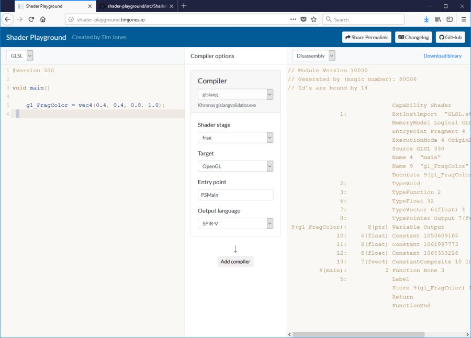Go to the browser home icon

pos(43,19)
